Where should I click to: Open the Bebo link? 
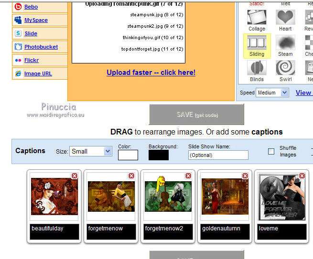coord(31,7)
